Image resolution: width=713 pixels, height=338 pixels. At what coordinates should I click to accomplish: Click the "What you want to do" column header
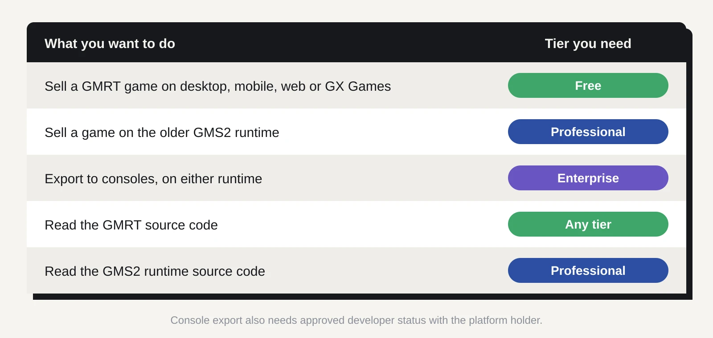(110, 44)
